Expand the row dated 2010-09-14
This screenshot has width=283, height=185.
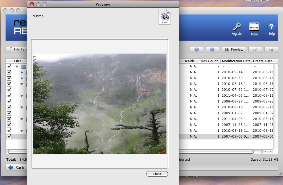(22, 72)
